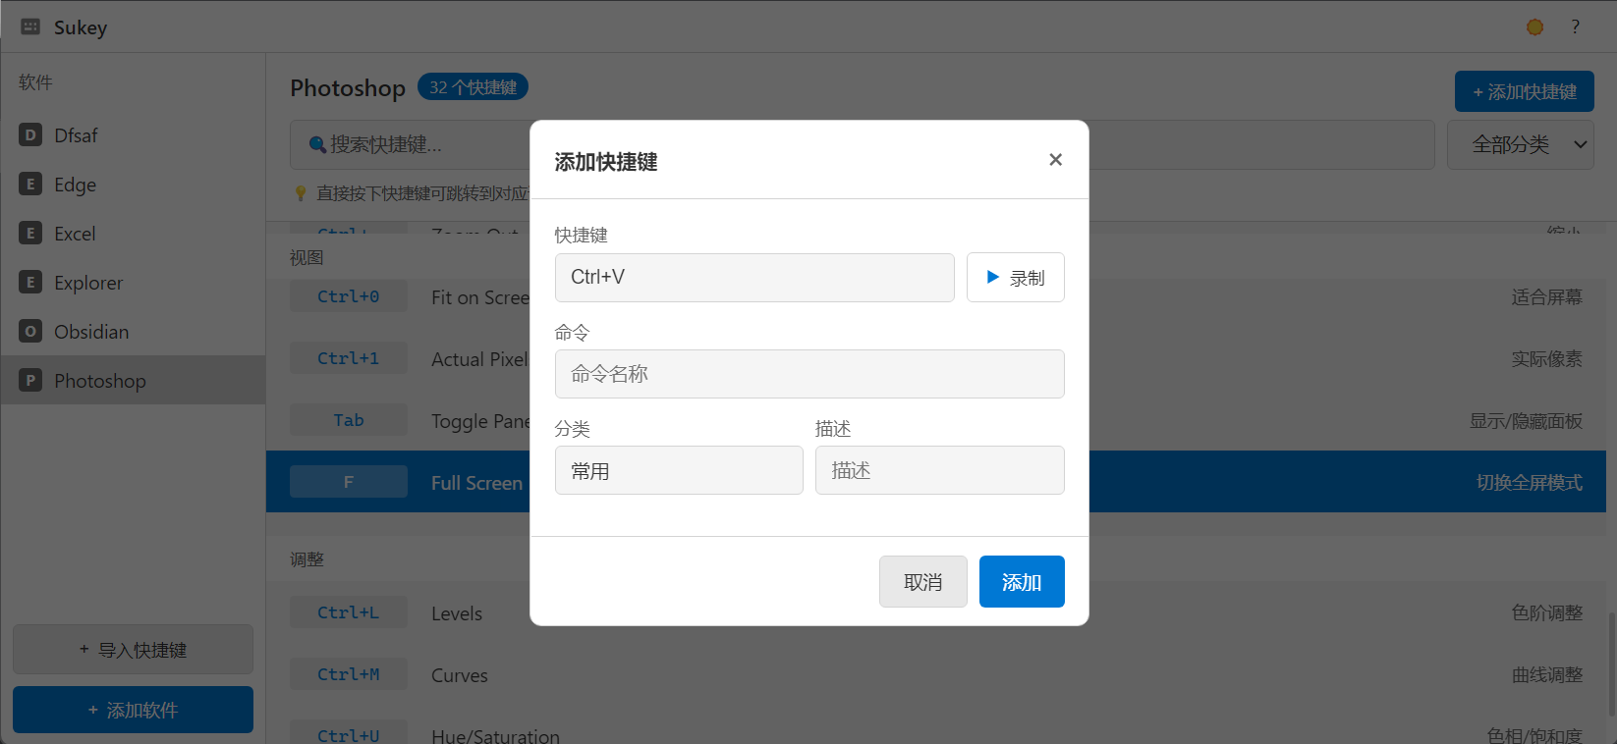Click the 导入快捷键 import button
1617x744 pixels.
point(133,650)
